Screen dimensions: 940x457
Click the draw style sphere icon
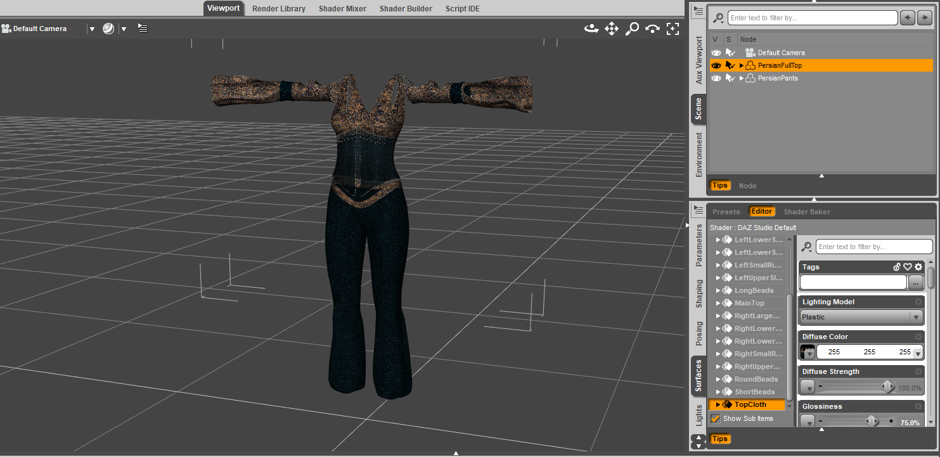pos(108,29)
